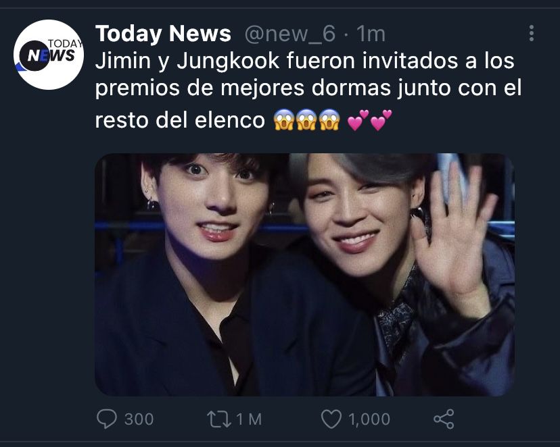Viewport: 560px width, 447px height.
Task: Like the tweet with the heart icon
Action: pyautogui.click(x=331, y=419)
